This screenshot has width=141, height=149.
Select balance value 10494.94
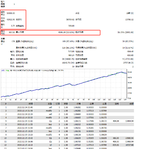pos(129,121)
